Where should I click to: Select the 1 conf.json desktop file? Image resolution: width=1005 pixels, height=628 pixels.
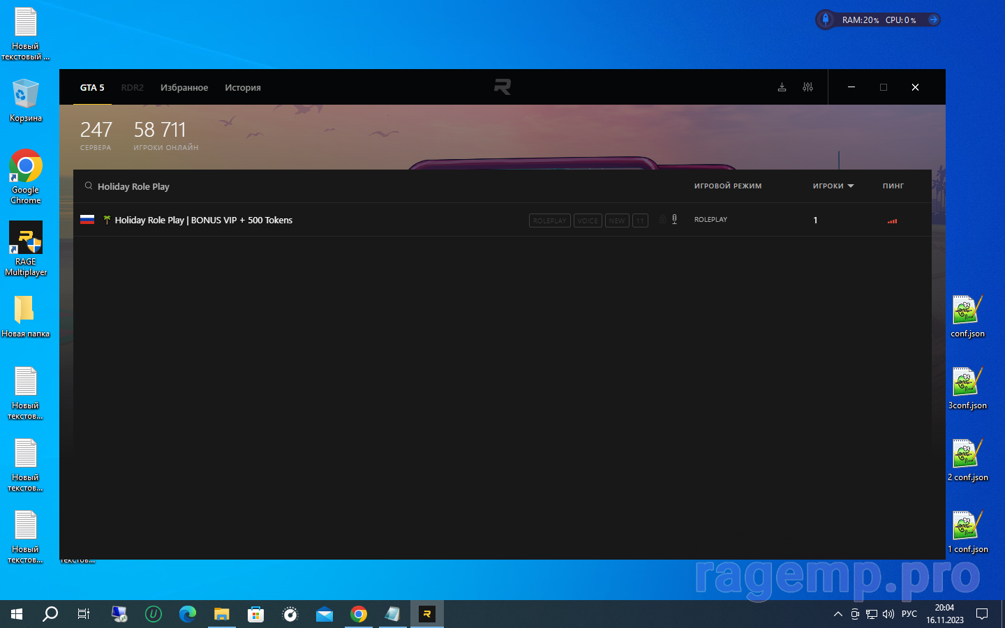[967, 532]
